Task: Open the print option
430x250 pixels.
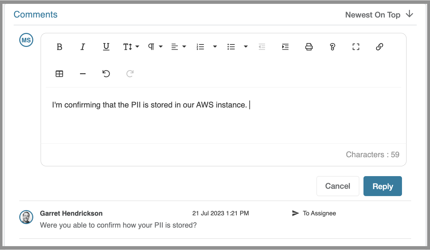Action: (309, 47)
